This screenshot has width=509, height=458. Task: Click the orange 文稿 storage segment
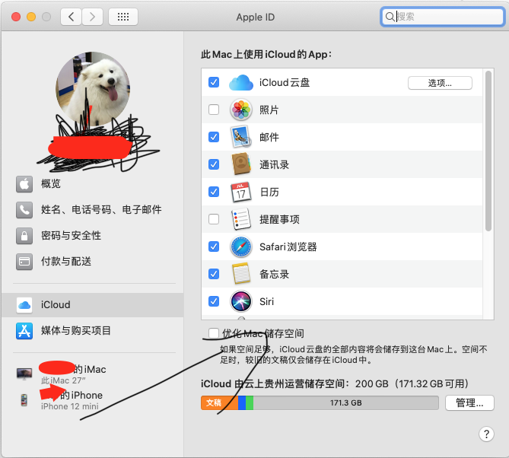pos(219,402)
